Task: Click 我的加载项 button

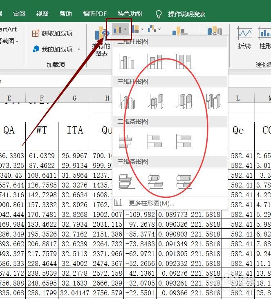Action: click(x=52, y=49)
